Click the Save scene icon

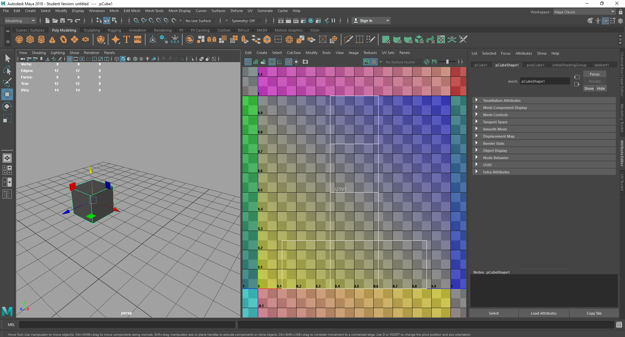click(x=62, y=21)
